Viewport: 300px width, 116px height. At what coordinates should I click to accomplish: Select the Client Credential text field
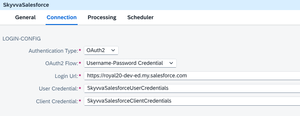192,101
